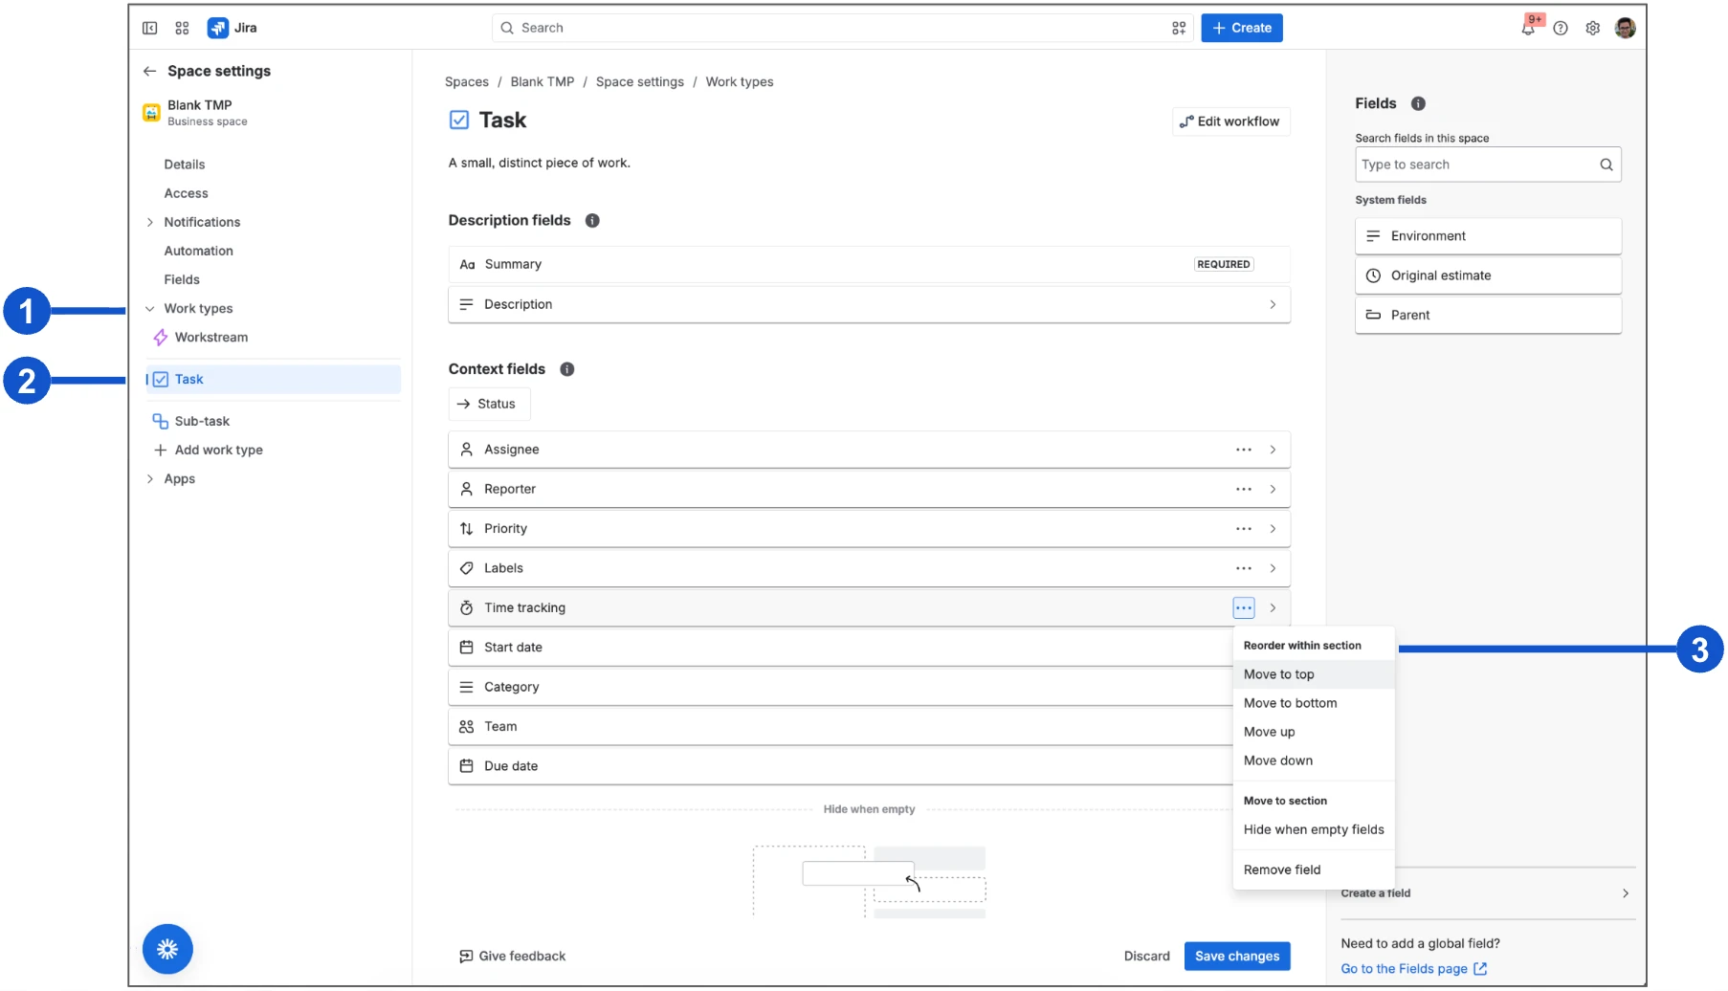Open the floating help asterisk button
Viewport: 1728px width, 991px height.
point(167,949)
